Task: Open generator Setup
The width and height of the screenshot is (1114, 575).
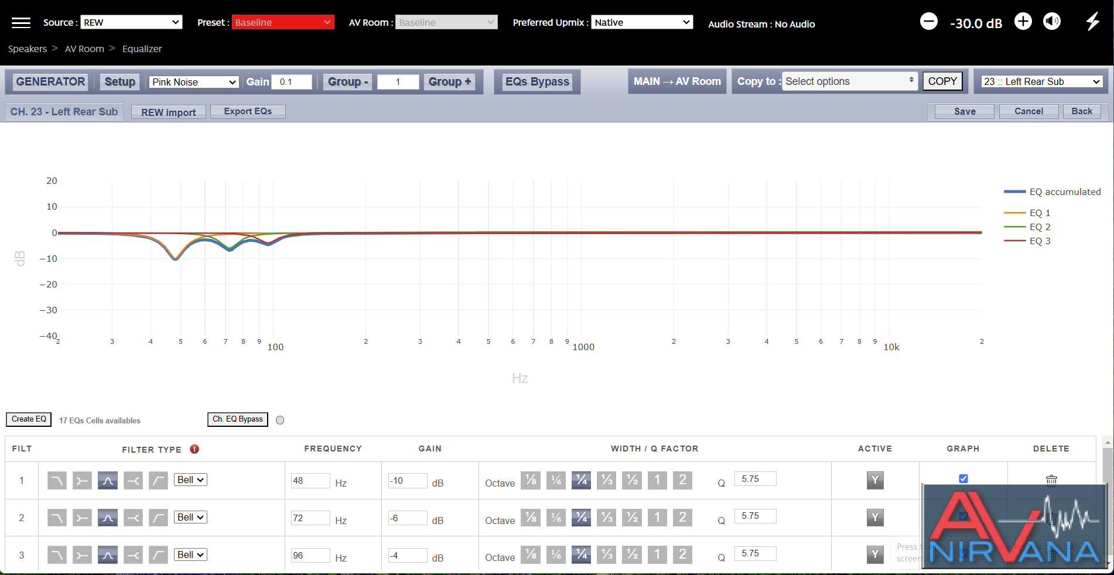Action: pyautogui.click(x=120, y=81)
